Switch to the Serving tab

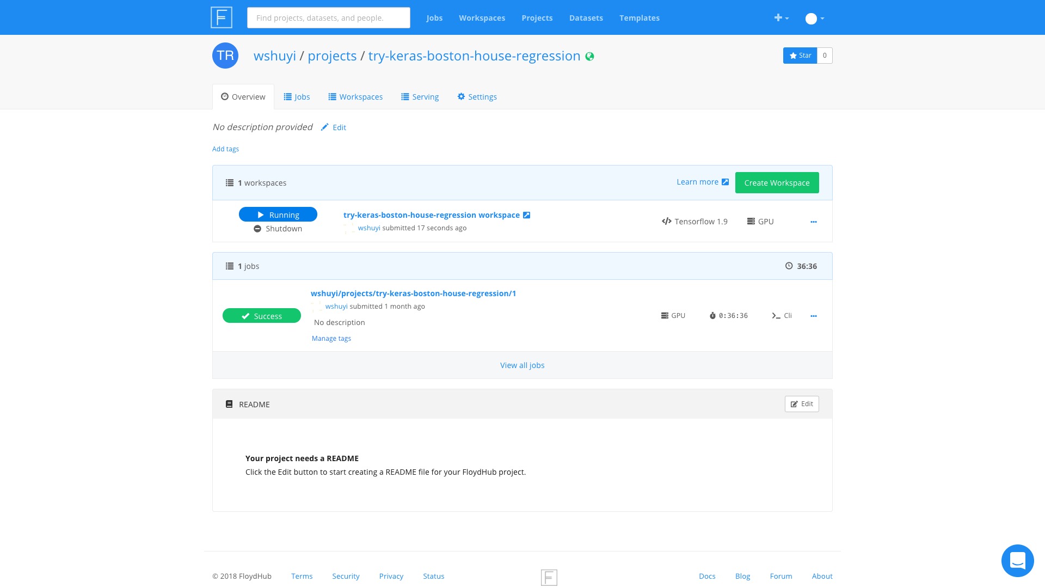coord(420,97)
